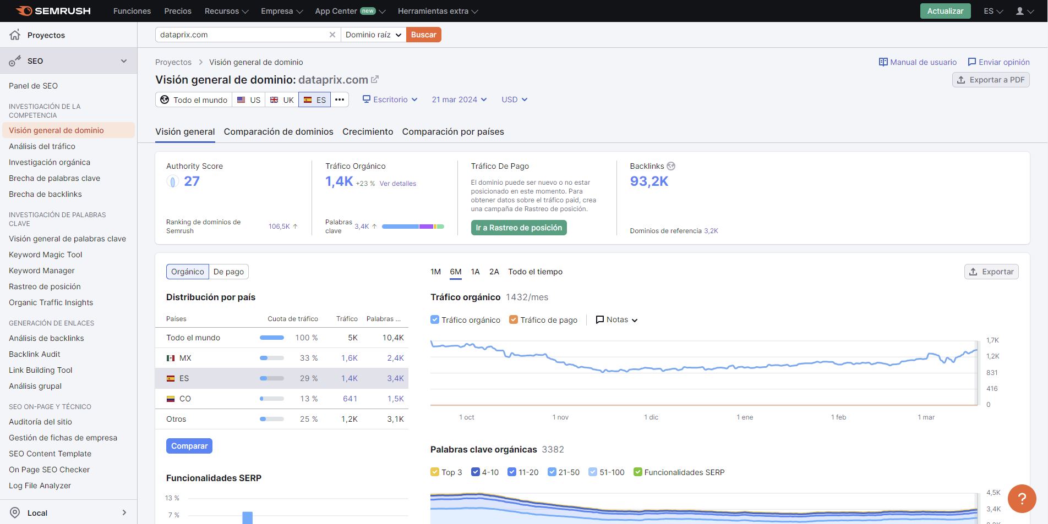This screenshot has height=524, width=1048.
Task: Clear the dataprix.com search with the X
Action: coord(332,35)
